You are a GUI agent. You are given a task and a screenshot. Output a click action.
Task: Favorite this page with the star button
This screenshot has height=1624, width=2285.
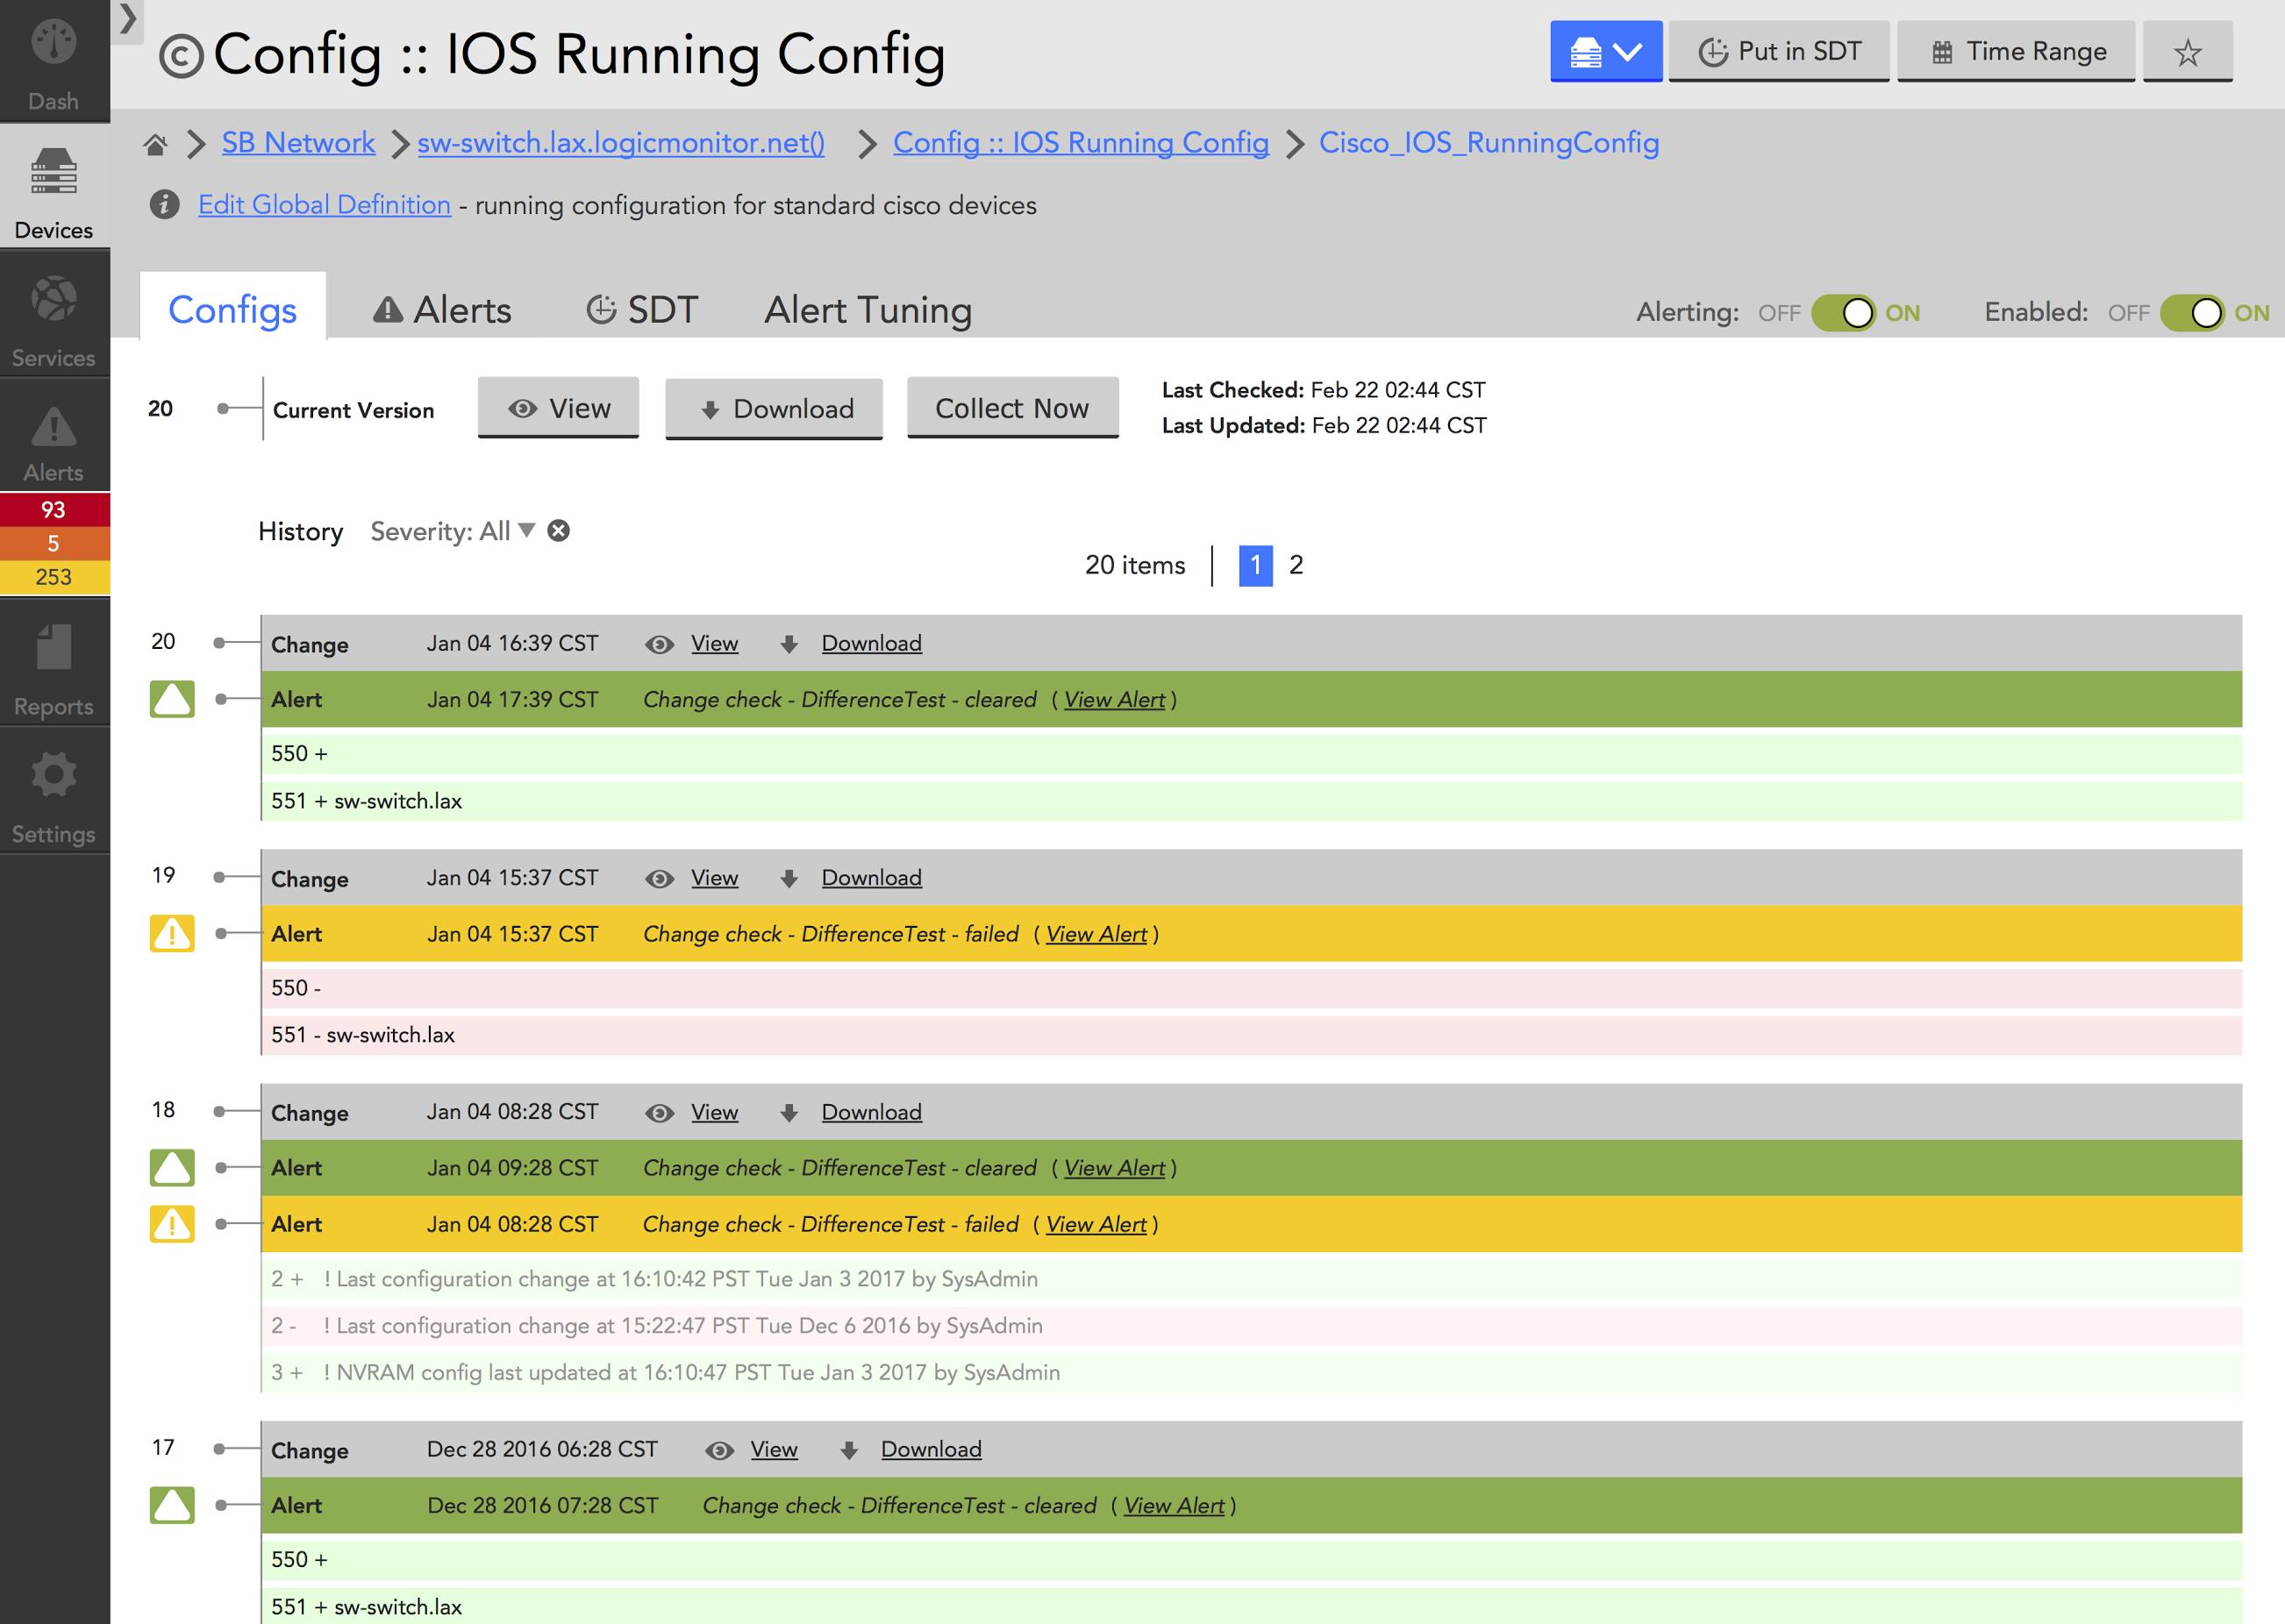(x=2187, y=52)
